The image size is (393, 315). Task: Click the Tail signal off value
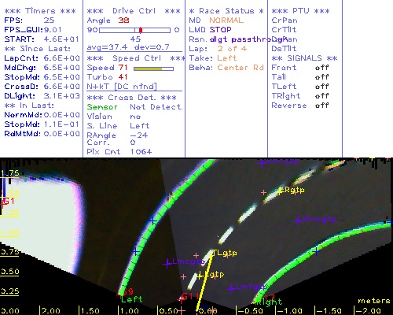coord(321,77)
